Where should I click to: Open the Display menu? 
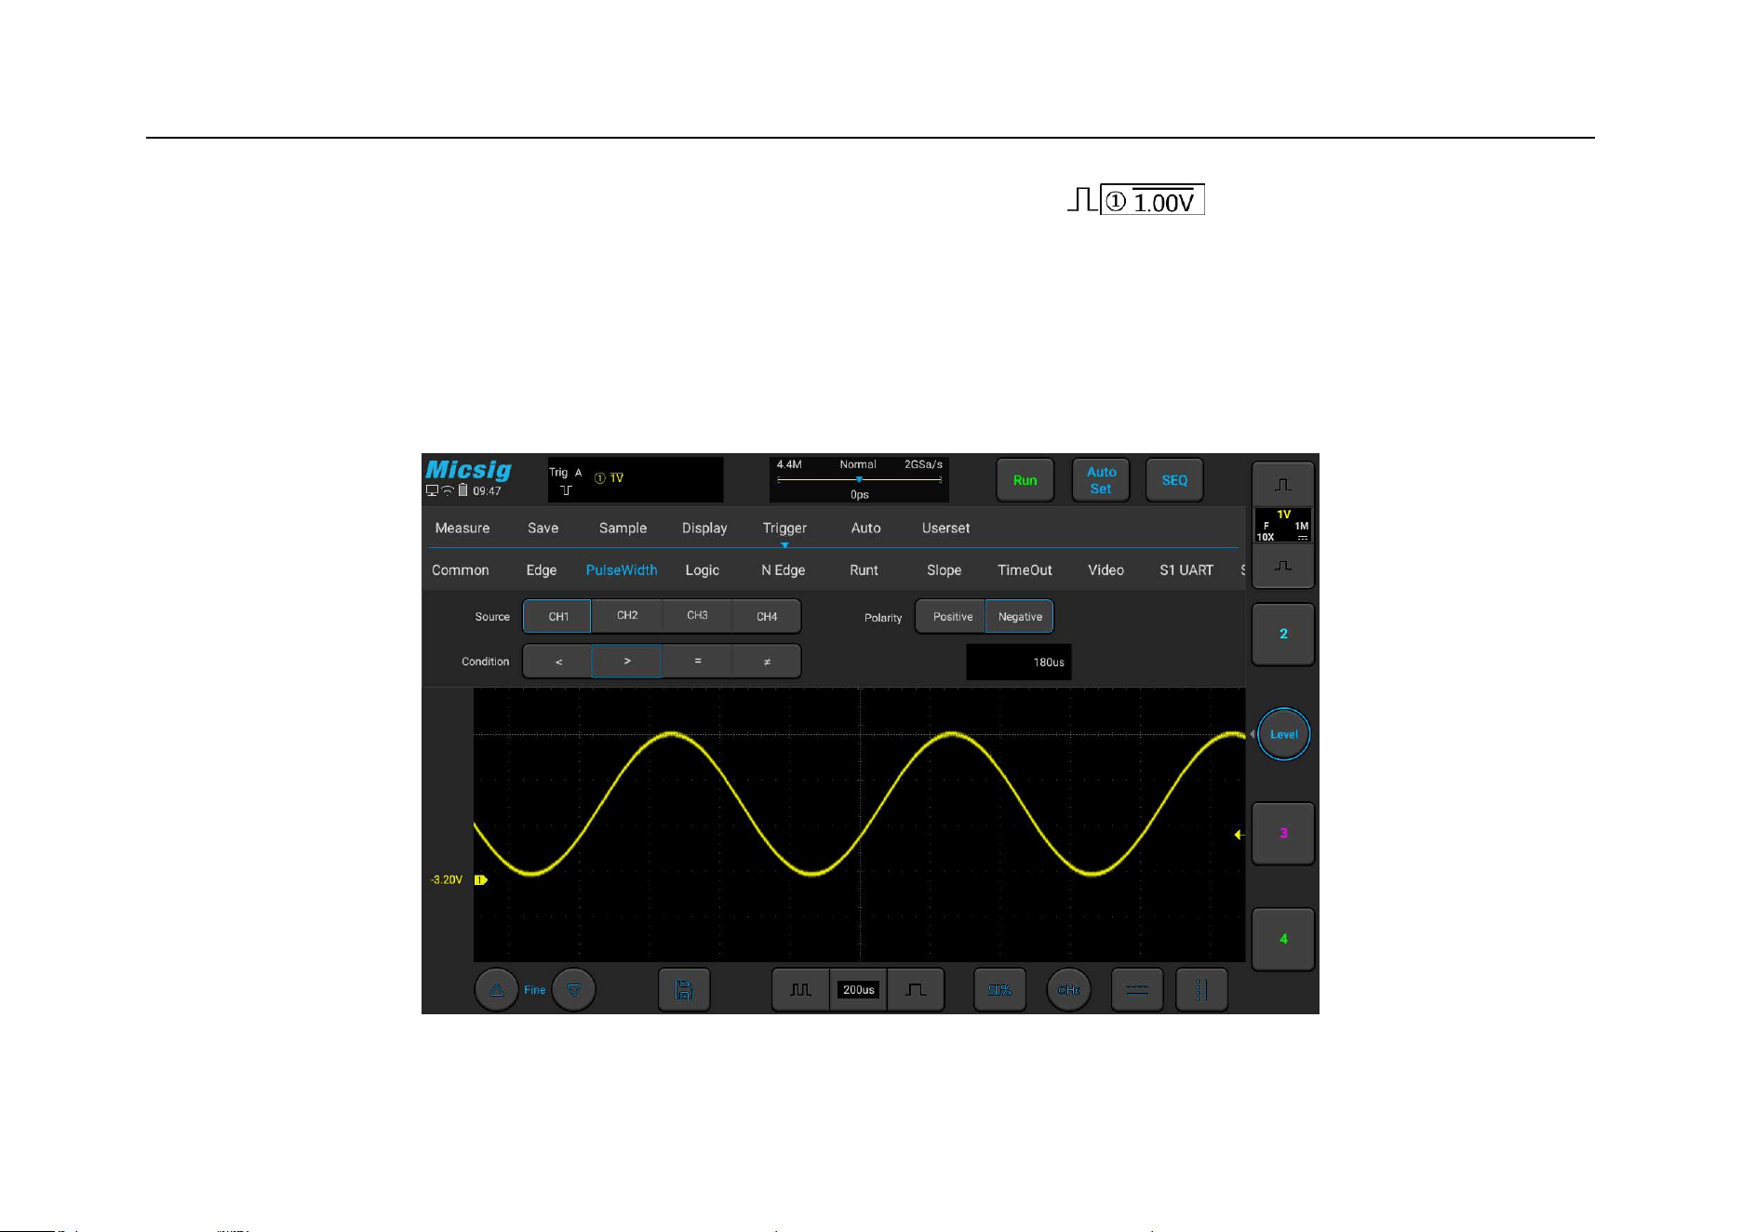pyautogui.click(x=704, y=528)
